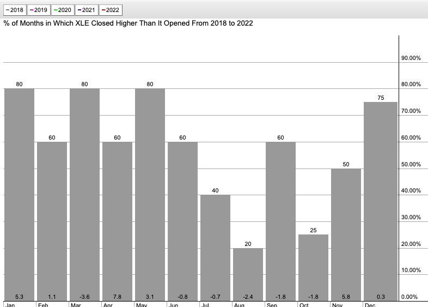
Task: Select the December bar showing 75
Action: coord(380,200)
